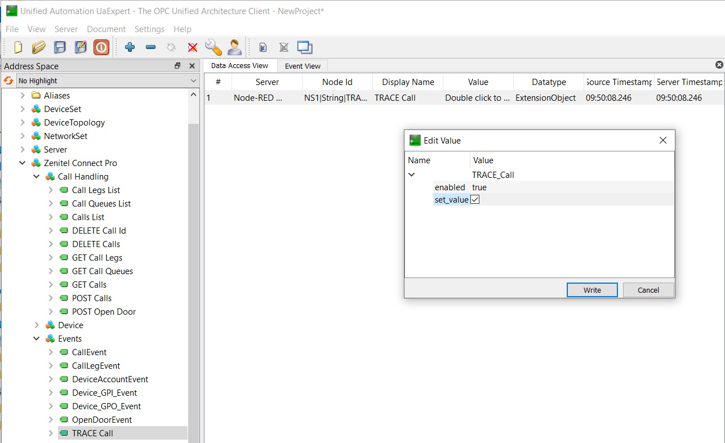Click the Disconnect Server red X icon
Viewport: 725px width, 443px height.
pyautogui.click(x=193, y=47)
